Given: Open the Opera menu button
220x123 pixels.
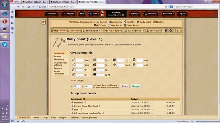Looking at the screenshot, I should [x=15, y=1].
